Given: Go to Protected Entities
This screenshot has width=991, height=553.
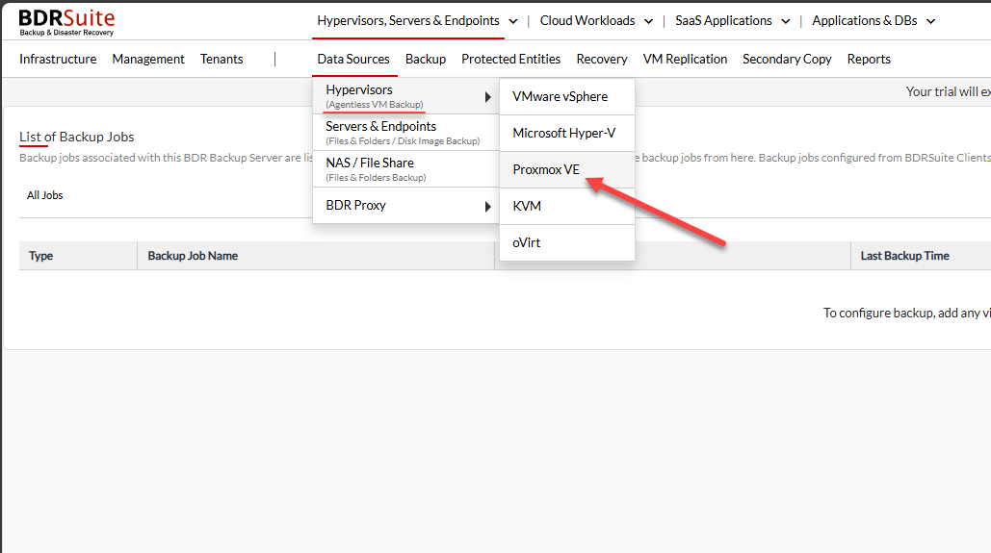Looking at the screenshot, I should (510, 59).
